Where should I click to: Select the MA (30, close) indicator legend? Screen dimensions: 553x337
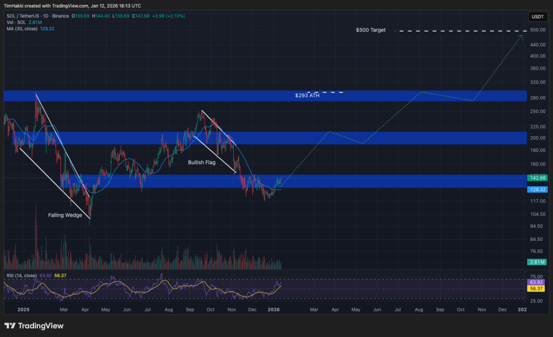[21, 29]
